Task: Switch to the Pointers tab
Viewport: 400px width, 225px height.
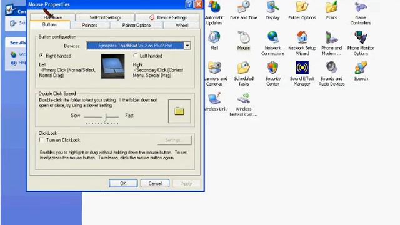Action: coord(89,25)
